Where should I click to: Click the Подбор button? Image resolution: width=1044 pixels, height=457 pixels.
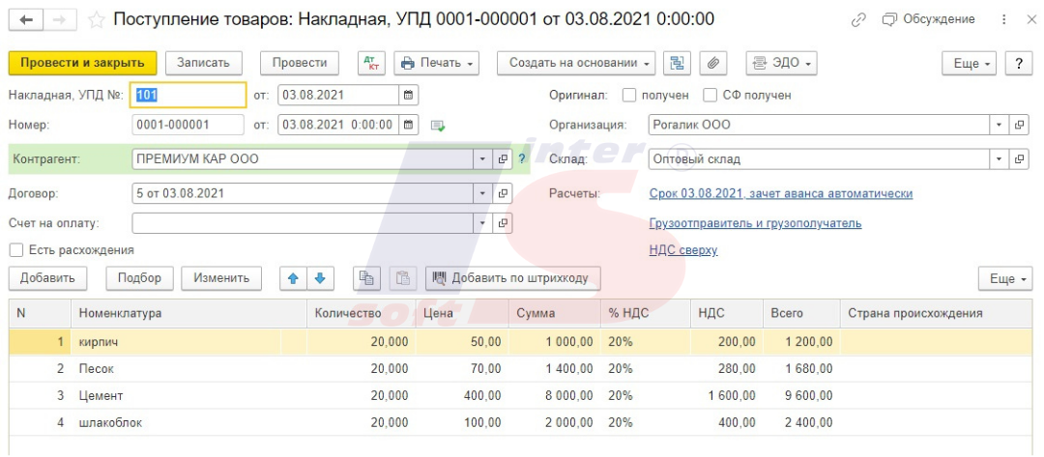pos(140,278)
